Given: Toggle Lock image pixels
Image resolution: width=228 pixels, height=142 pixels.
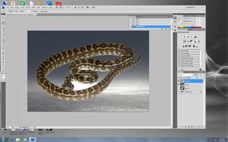Looking at the screenshot, I should point(185,78).
